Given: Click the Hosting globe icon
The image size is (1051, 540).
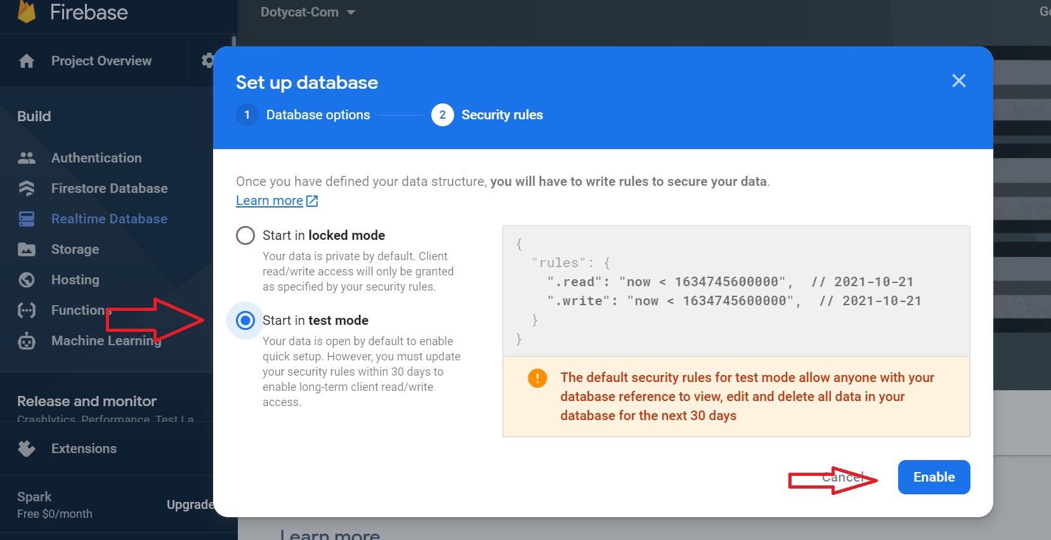Looking at the screenshot, I should tap(27, 280).
